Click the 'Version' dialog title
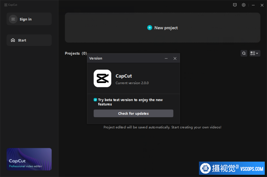The height and width of the screenshot is (177, 267). [96, 58]
